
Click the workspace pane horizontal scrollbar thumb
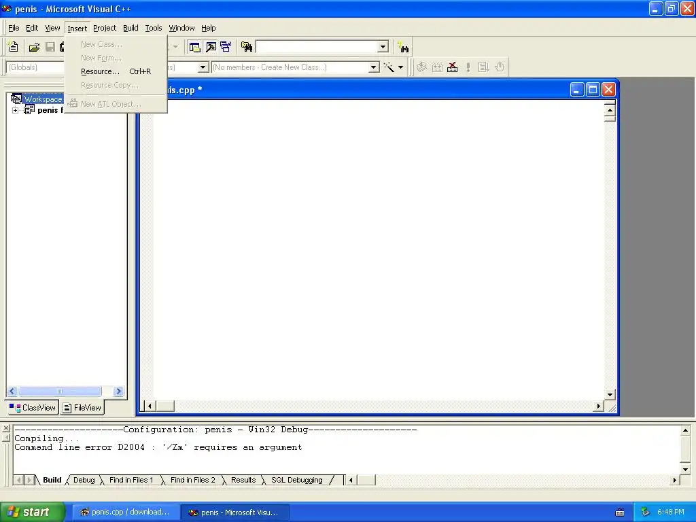tap(60, 391)
